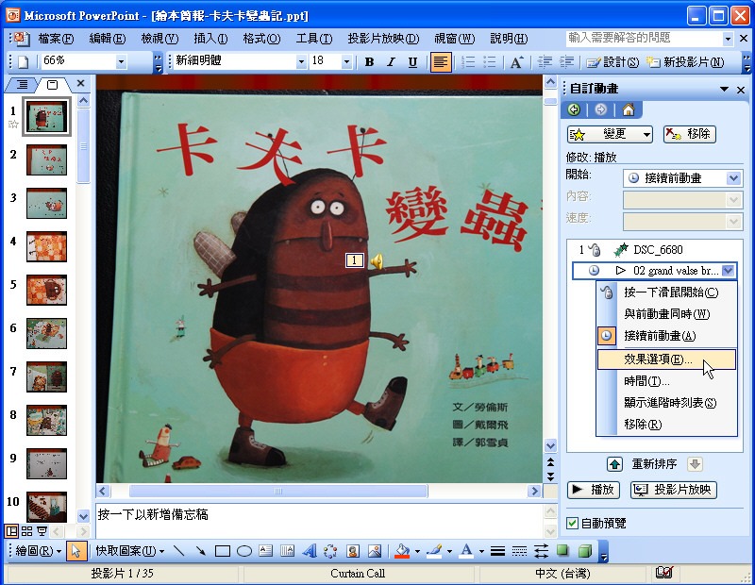Screen dimensions: 755x585
Task: Select the arrow pointer drawing tool
Action: point(76,551)
